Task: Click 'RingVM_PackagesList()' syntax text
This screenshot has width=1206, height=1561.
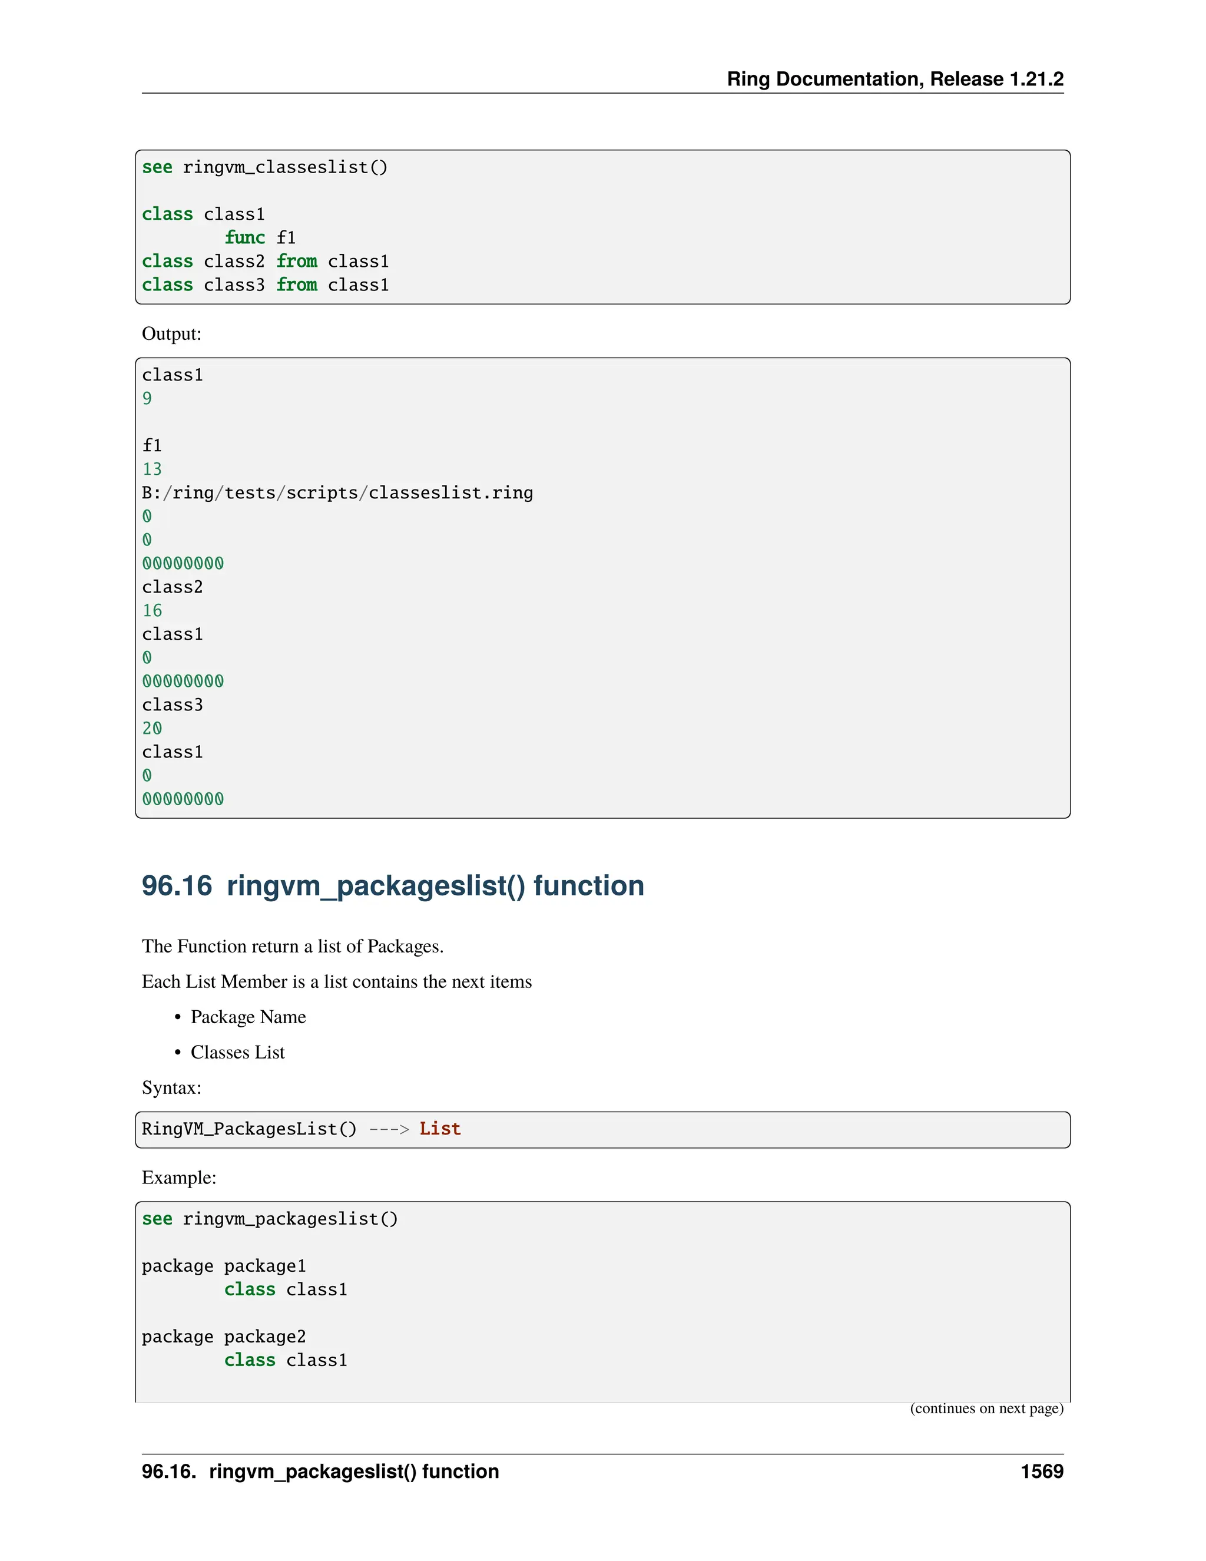Action: pos(249,1129)
